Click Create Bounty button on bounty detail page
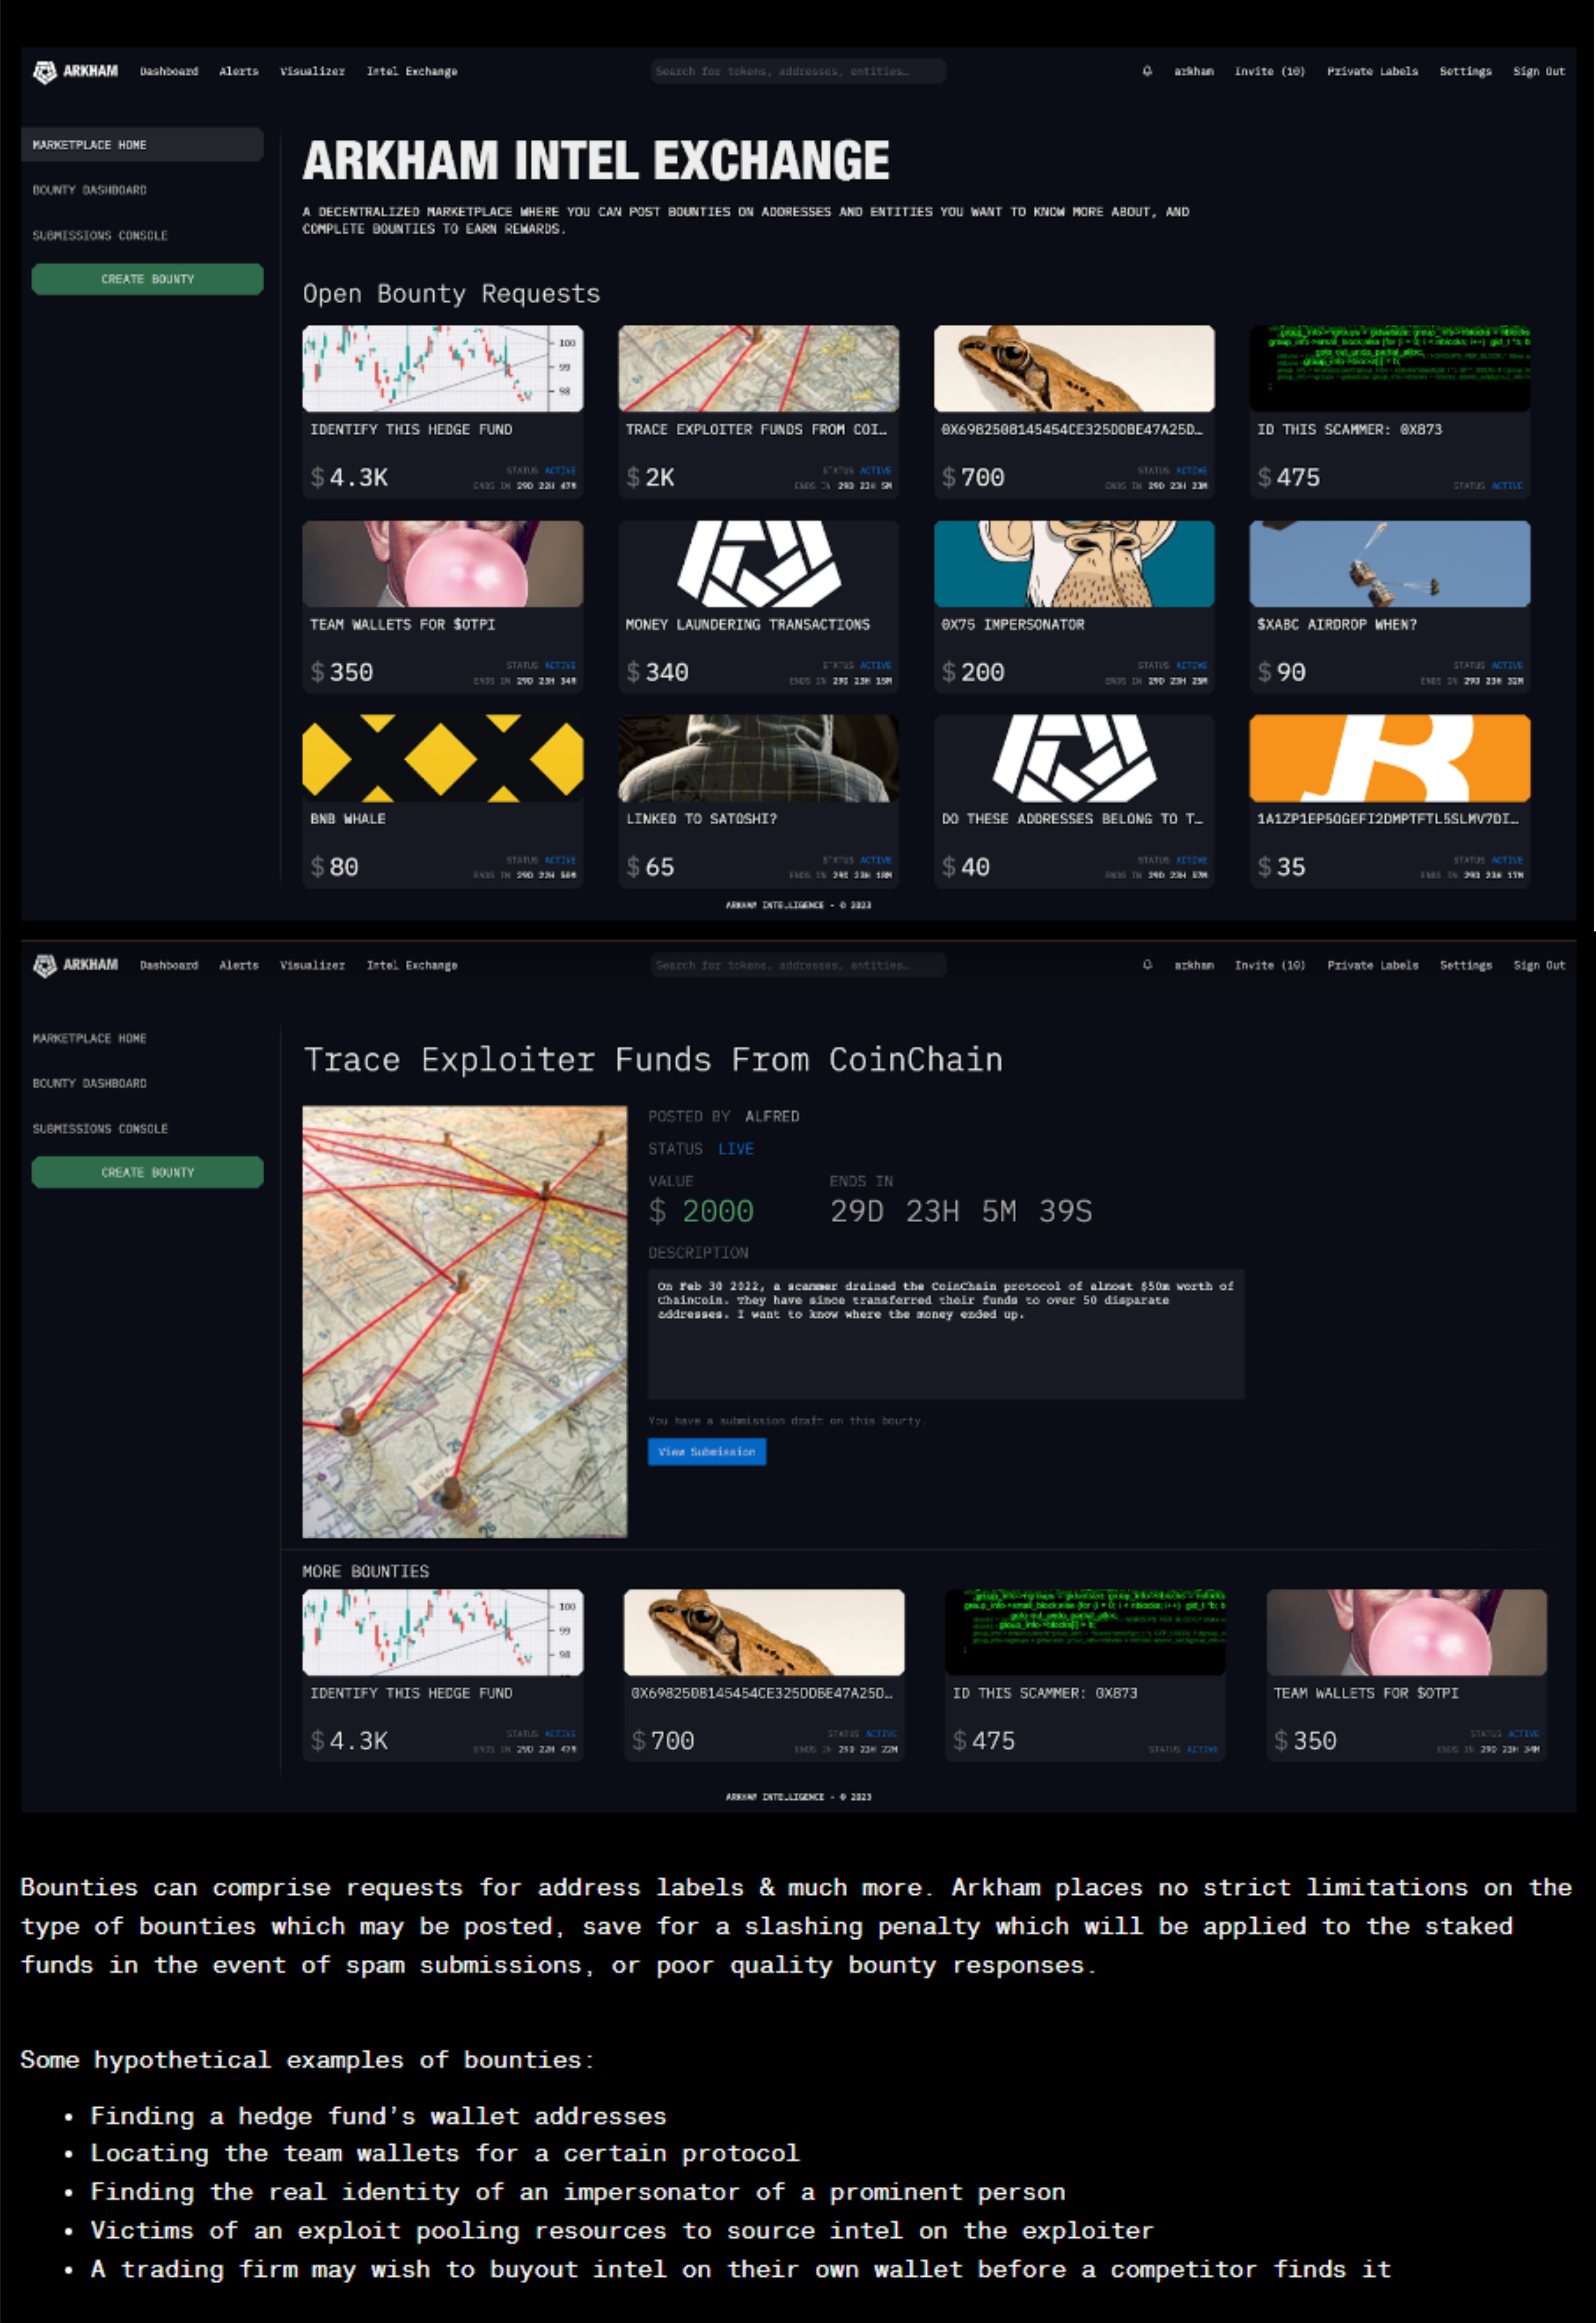 pyautogui.click(x=148, y=1172)
